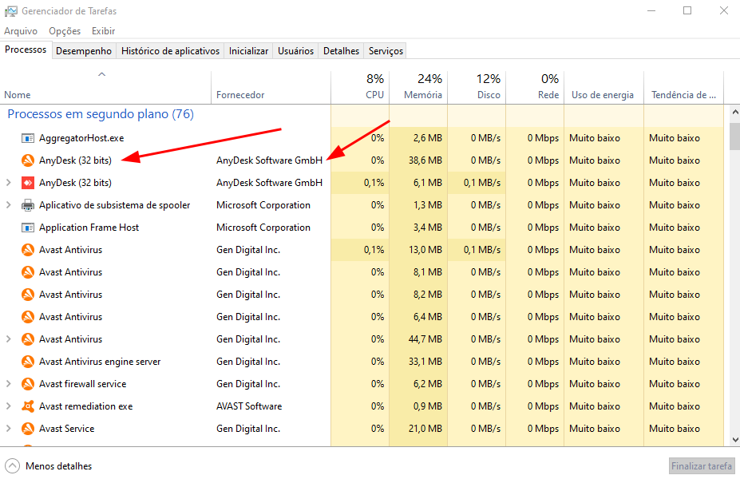Click the Avast Antivirus icon using 8,2 MB
The height and width of the screenshot is (483, 740).
click(x=28, y=295)
